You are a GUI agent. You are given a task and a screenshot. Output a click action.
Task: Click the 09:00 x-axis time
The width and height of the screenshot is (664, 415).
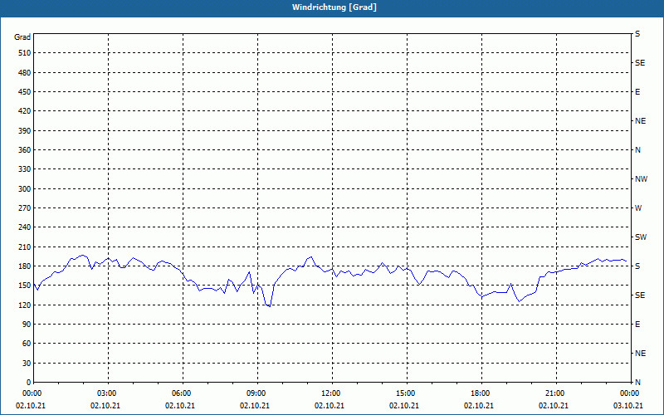[x=258, y=393]
